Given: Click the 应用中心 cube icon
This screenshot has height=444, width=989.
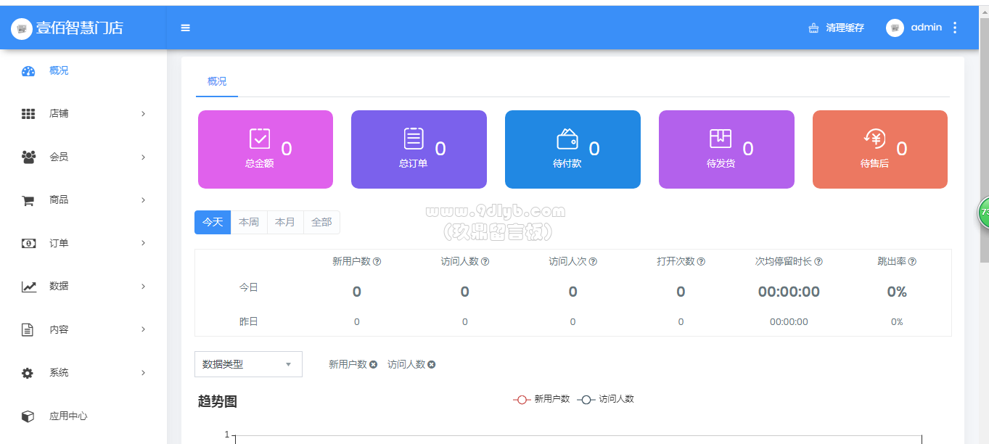Looking at the screenshot, I should [28, 416].
